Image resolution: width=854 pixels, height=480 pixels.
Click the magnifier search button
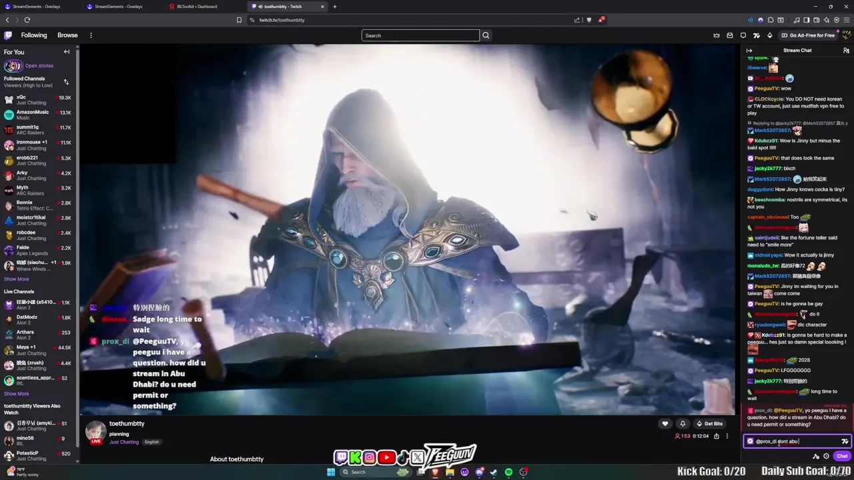pos(486,35)
